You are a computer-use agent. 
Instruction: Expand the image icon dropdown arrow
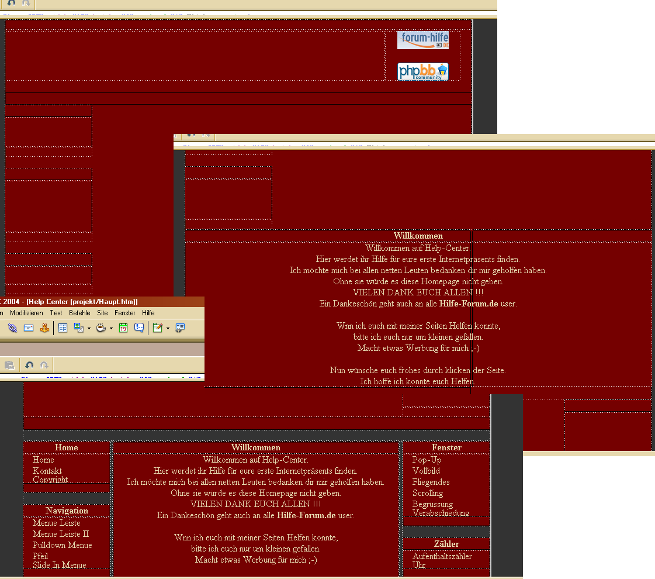point(89,329)
